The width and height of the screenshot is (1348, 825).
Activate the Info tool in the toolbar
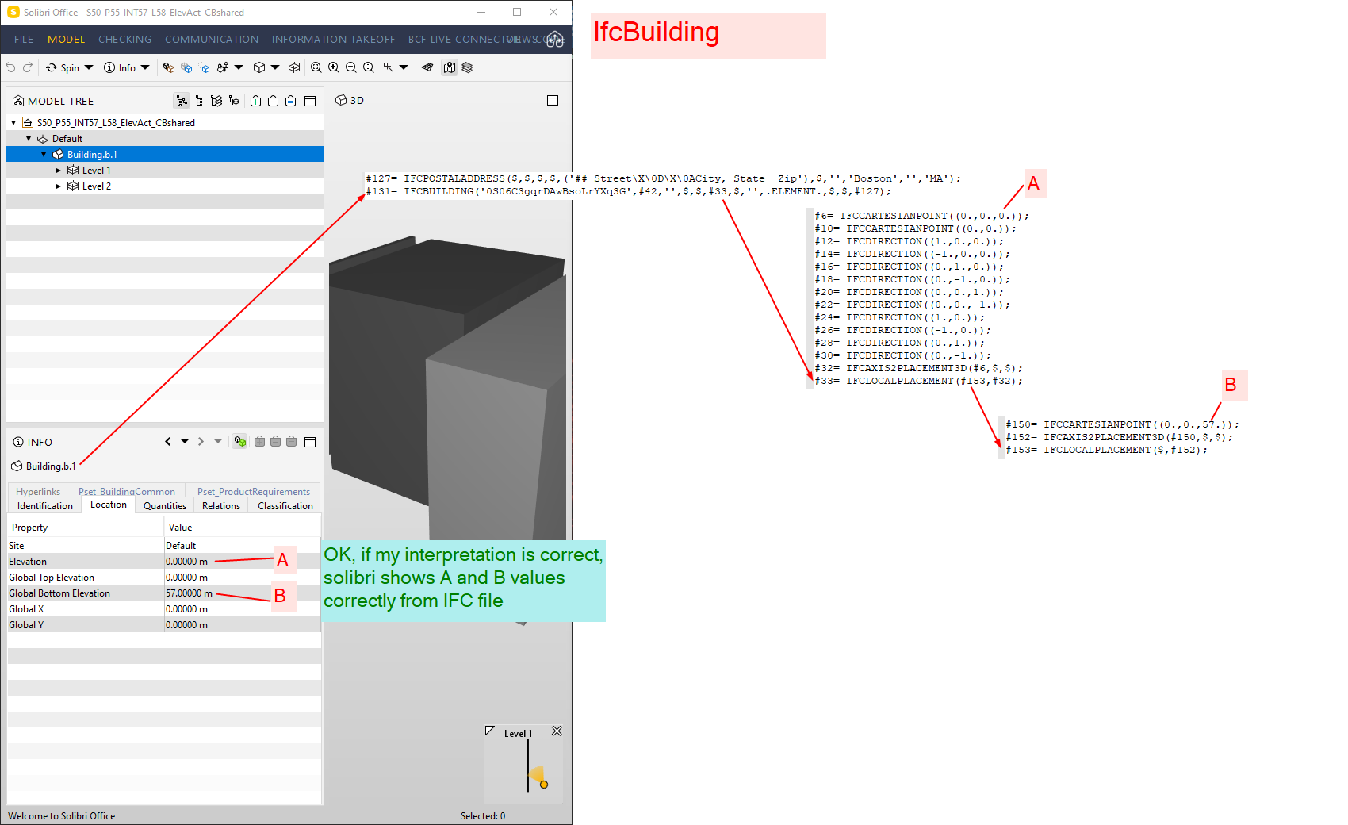pos(120,68)
